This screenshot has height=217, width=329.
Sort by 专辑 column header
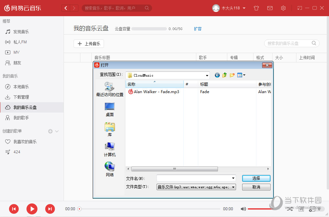[240, 58]
